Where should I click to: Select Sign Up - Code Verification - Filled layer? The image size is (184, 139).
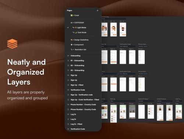[85, 100]
